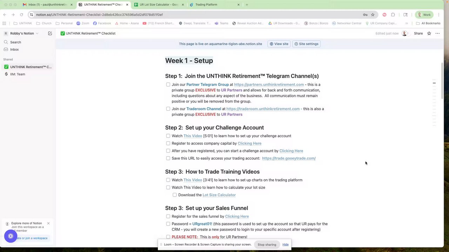Image resolution: width=449 pixels, height=252 pixels.
Task: Show more bookmarks chevron
Action: 407,23
